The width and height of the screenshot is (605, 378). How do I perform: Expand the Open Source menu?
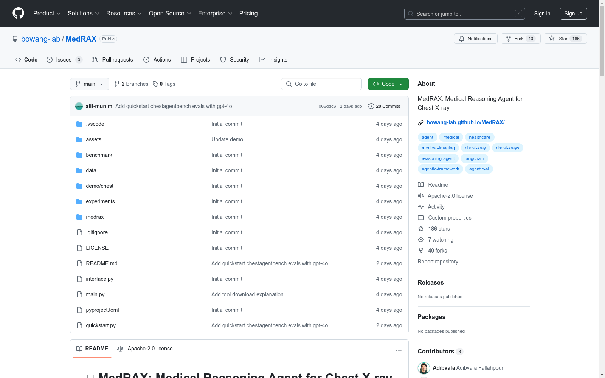tap(170, 14)
